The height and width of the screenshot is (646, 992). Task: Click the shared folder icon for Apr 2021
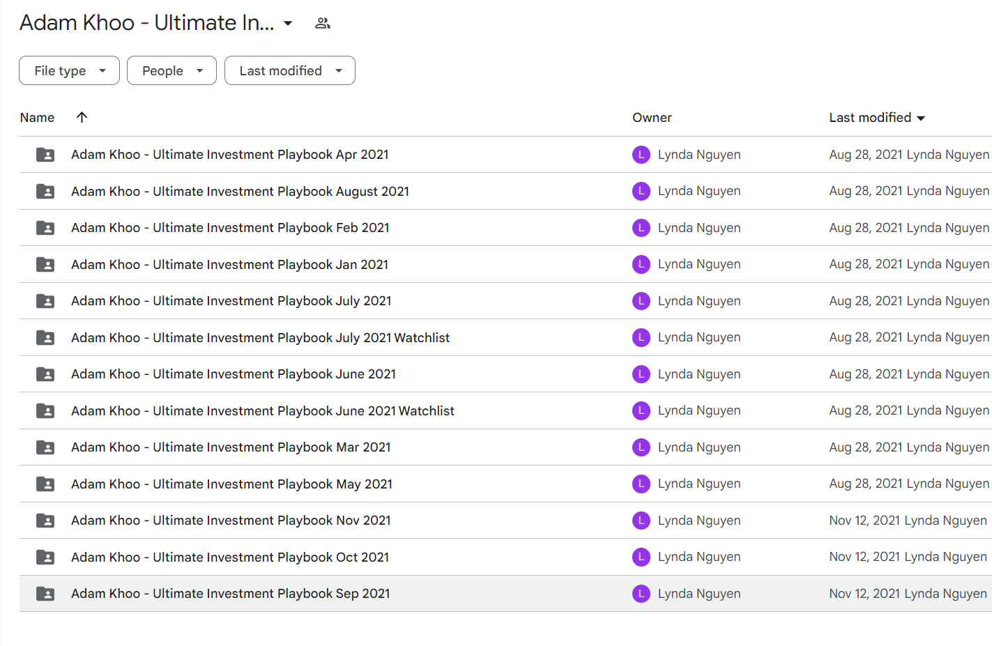[x=45, y=155]
